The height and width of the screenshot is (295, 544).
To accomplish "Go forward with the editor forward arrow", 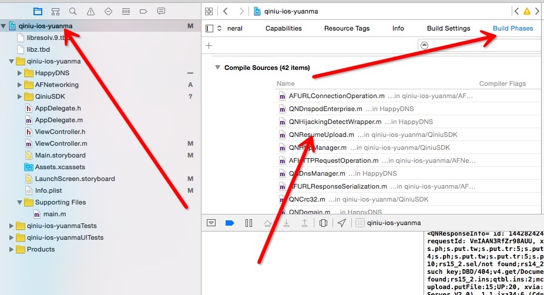I will [x=241, y=11].
